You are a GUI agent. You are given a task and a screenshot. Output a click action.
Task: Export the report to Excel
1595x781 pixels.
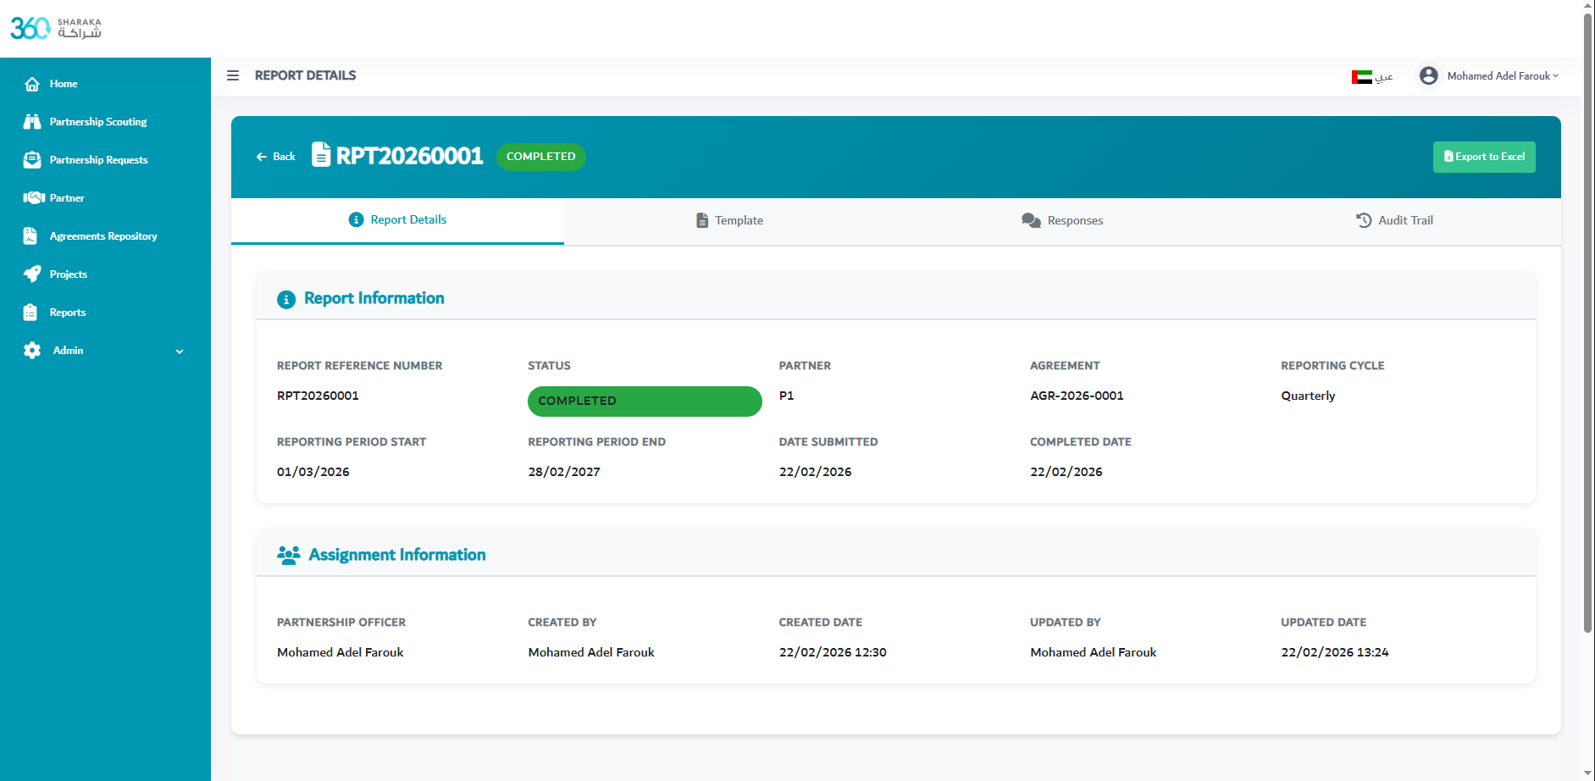tap(1484, 157)
